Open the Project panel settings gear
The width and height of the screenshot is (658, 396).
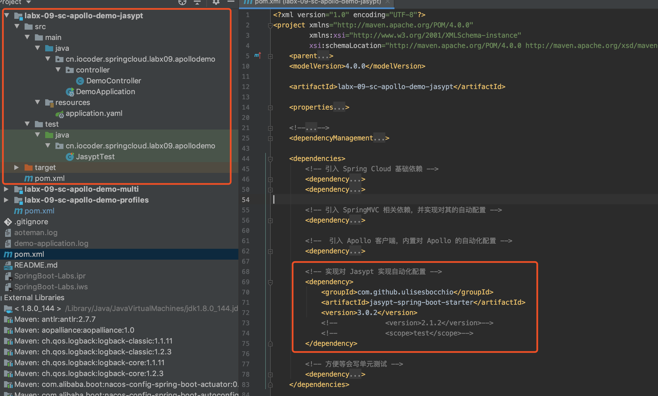pos(216,2)
